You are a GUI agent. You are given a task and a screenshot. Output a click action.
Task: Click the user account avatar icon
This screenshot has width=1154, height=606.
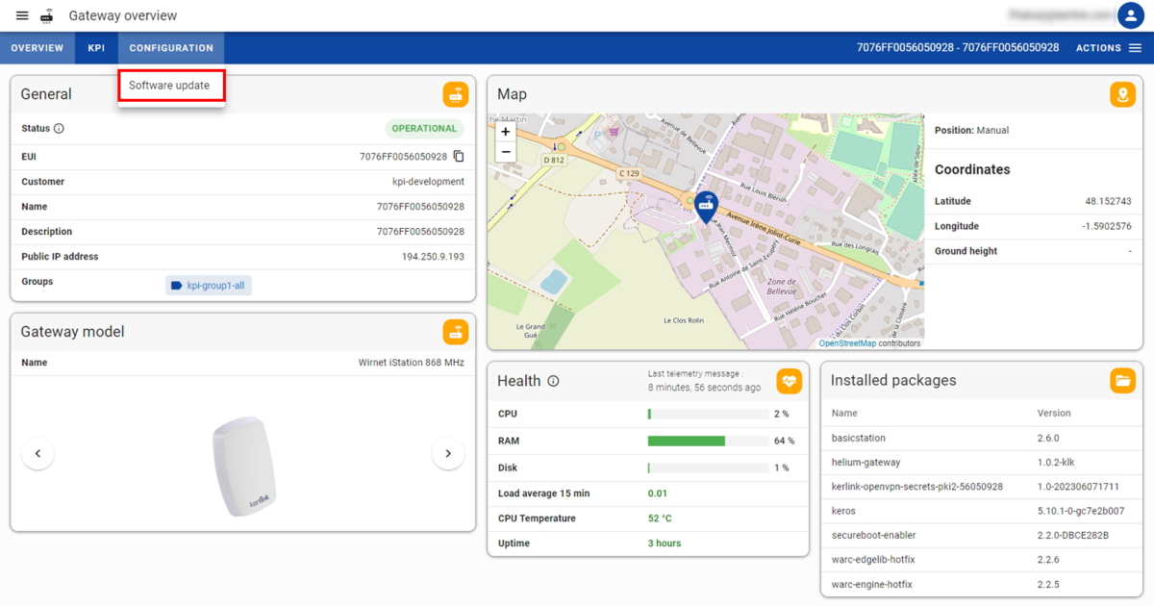tap(1130, 15)
